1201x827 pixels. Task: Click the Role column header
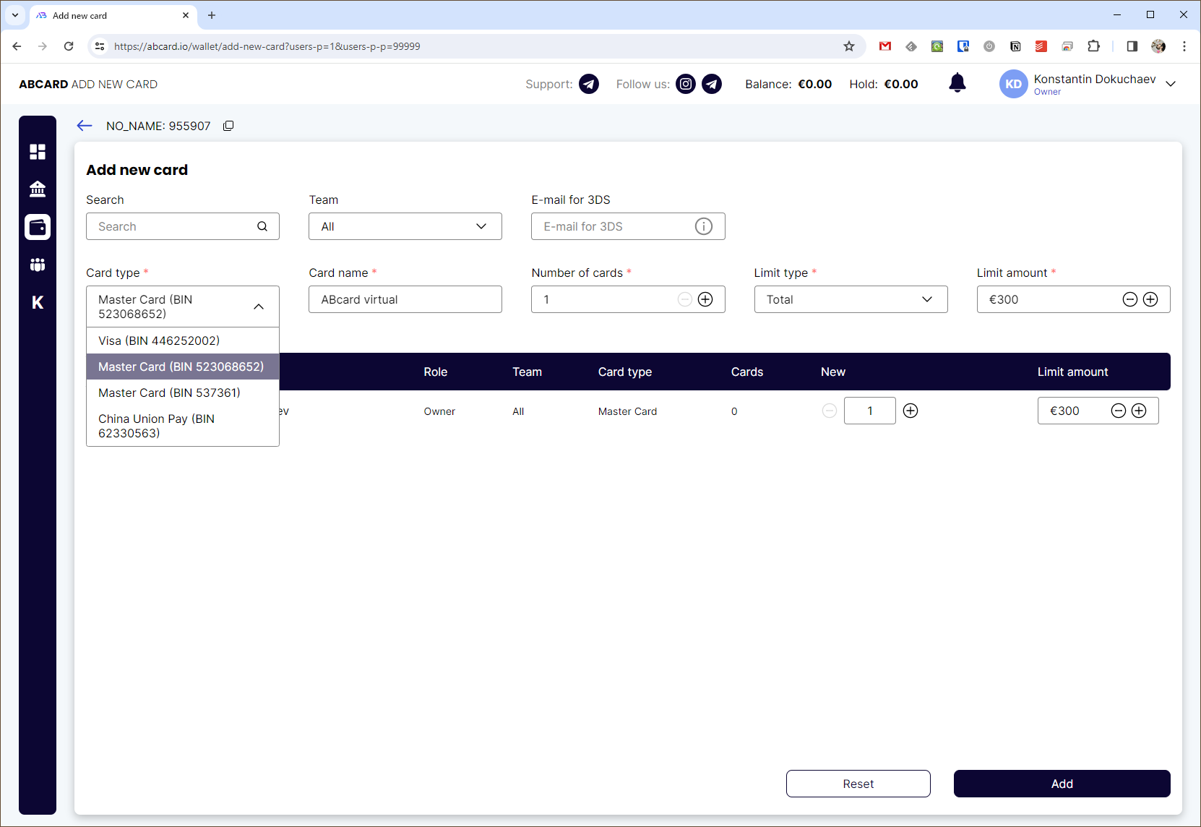[436, 372]
